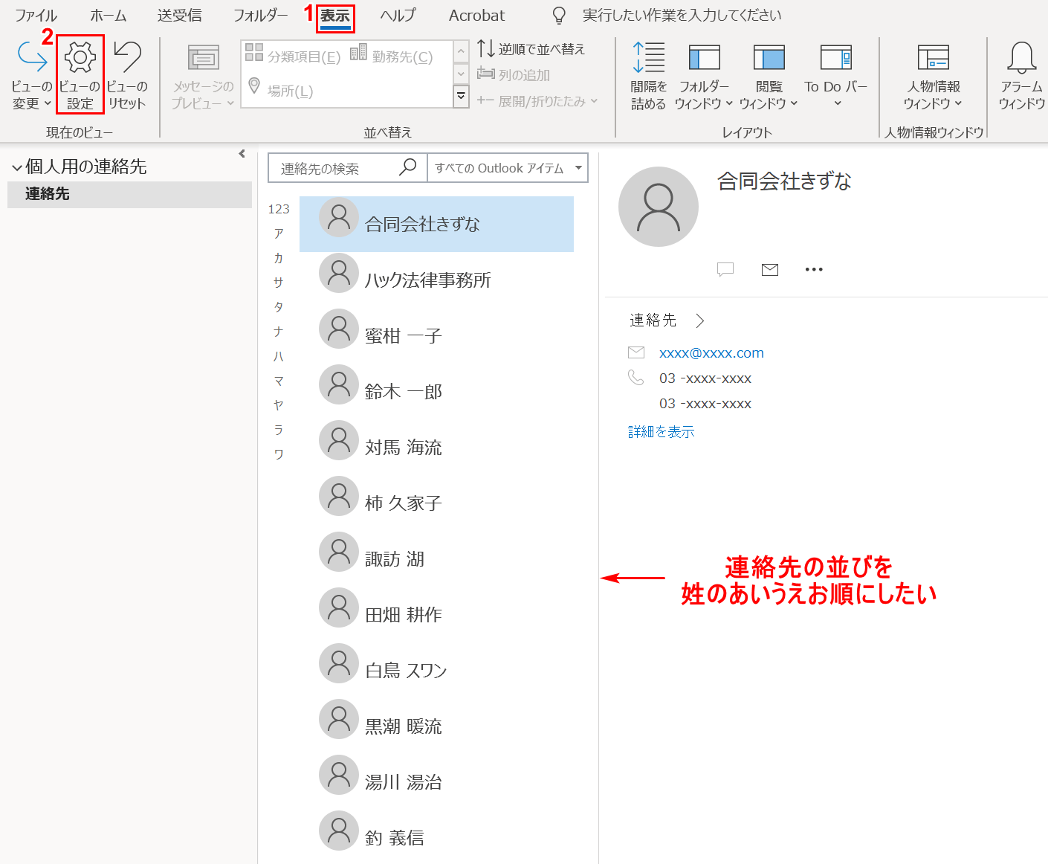This screenshot has width=1048, height=864.
Task: Click the search magnifier icon
Action: tap(407, 167)
